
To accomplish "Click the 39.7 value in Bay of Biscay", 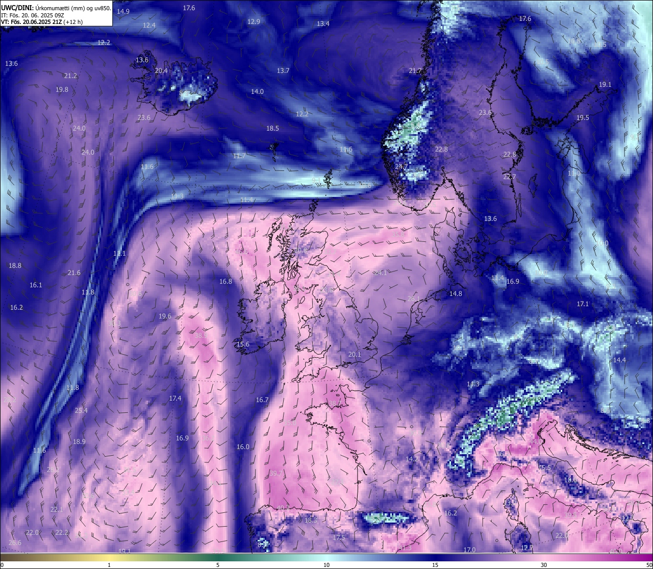I will tap(276, 473).
